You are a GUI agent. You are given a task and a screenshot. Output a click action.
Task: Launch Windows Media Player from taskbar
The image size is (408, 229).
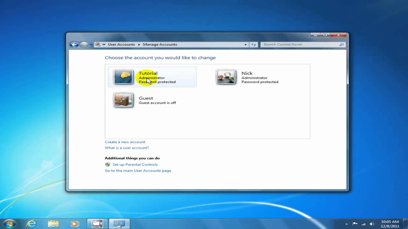click(74, 224)
